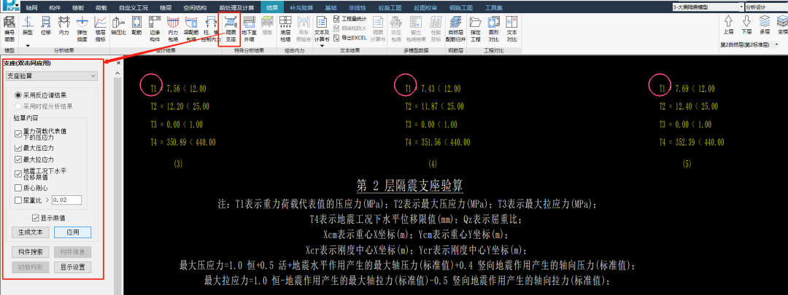Switch to the 结果 ribbon tab
Screen dimensions: 788x295
coord(272,7)
